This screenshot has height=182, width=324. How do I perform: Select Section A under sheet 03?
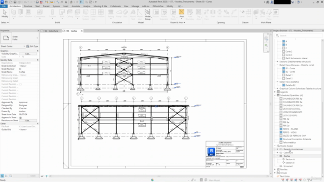(x=290, y=159)
